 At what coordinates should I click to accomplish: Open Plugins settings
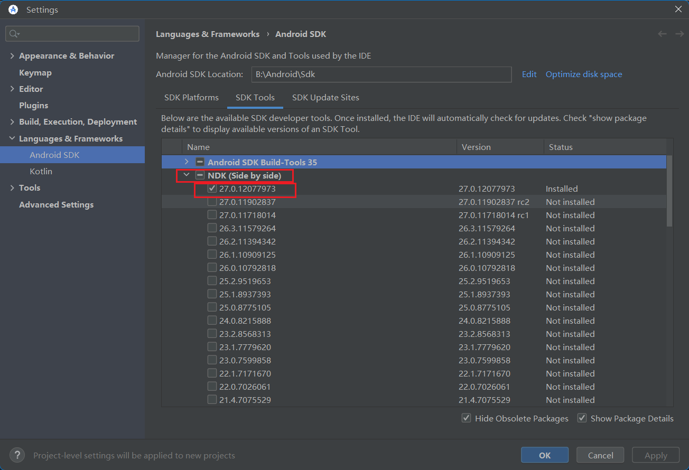(34, 106)
